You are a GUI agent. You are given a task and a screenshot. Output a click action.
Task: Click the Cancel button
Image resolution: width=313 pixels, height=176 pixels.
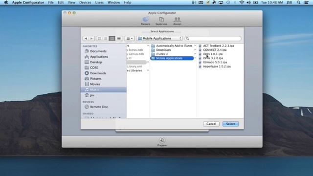[211, 124]
